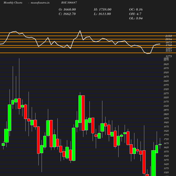This screenshot has height=176, width=176.
Task: Click the 1275 indicator level label
Action: (x=169, y=56)
